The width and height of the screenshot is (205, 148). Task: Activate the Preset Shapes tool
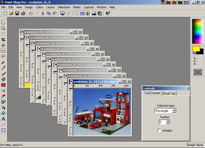coord(3,130)
